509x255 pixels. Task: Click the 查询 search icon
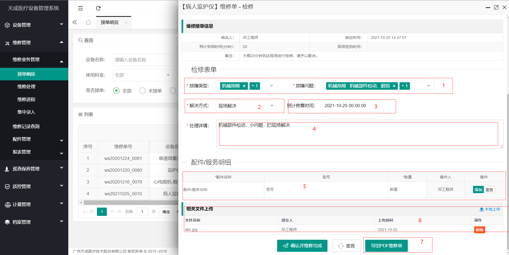pos(80,40)
